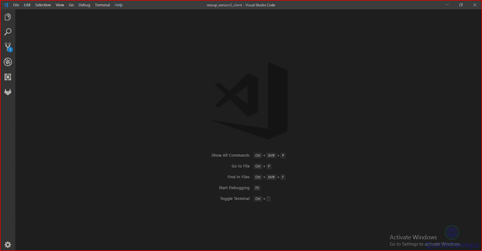Open the File menu
Image resolution: width=482 pixels, height=251 pixels.
coord(16,5)
